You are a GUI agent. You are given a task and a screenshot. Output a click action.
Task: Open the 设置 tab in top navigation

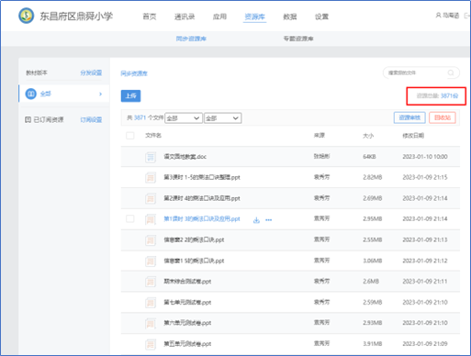tap(321, 17)
